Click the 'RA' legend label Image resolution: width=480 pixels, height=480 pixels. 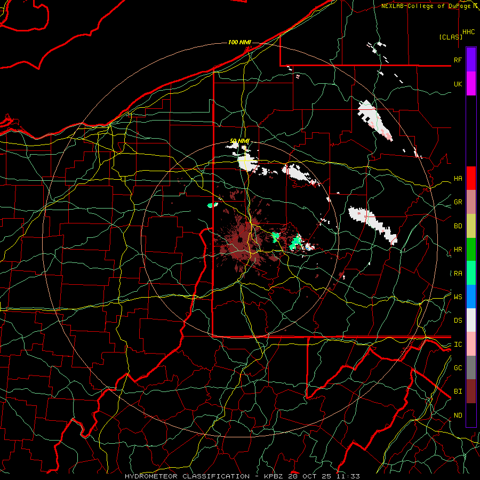458,274
